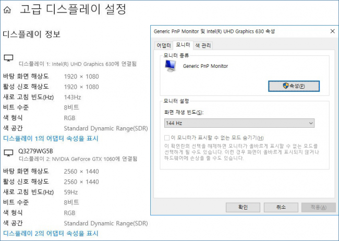339x241 pixels.
Task: Switch to the 어댑터 tab
Action: [x=164, y=45]
